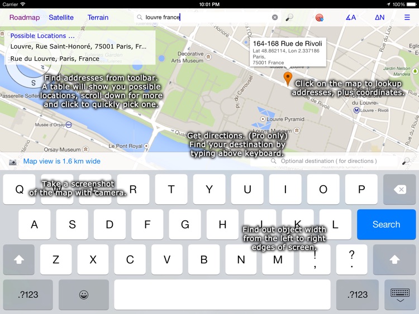Viewport: 419px width, 314px height.
Task: Switch to Terrain map view
Action: click(98, 18)
